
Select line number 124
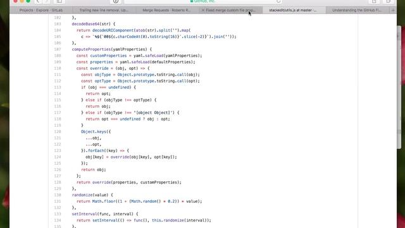pyautogui.click(x=58, y=157)
